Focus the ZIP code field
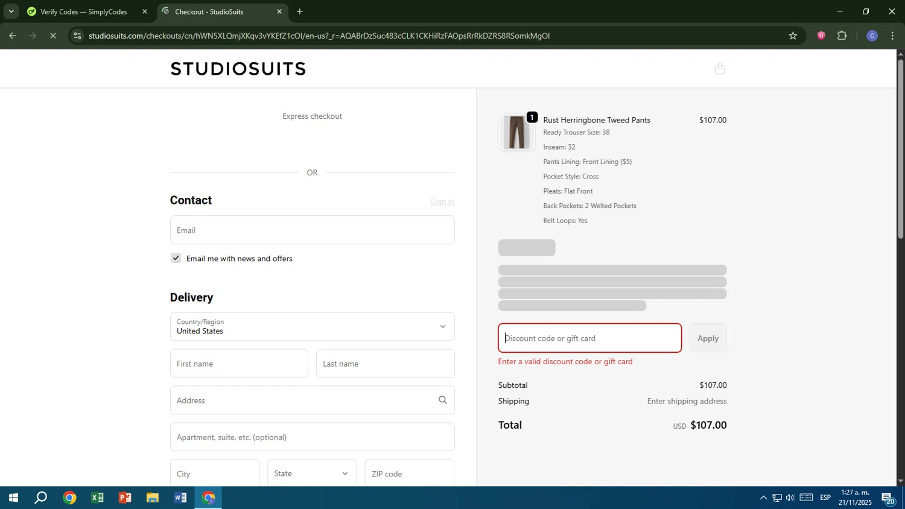Screen dimensions: 905x509 [x=409, y=474]
